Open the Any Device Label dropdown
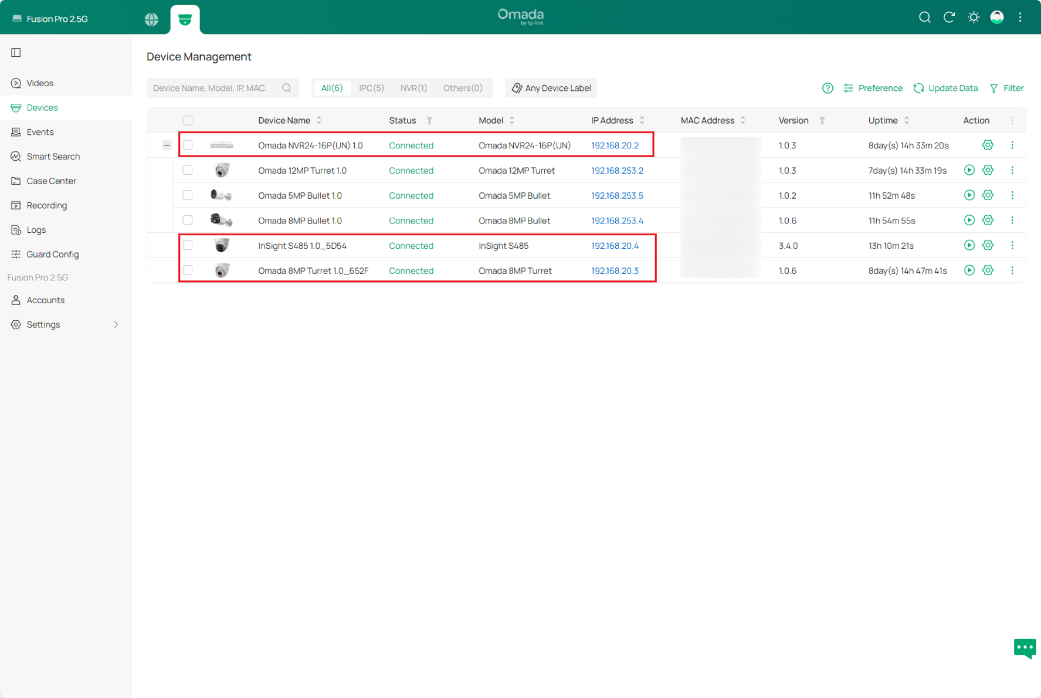 click(551, 88)
